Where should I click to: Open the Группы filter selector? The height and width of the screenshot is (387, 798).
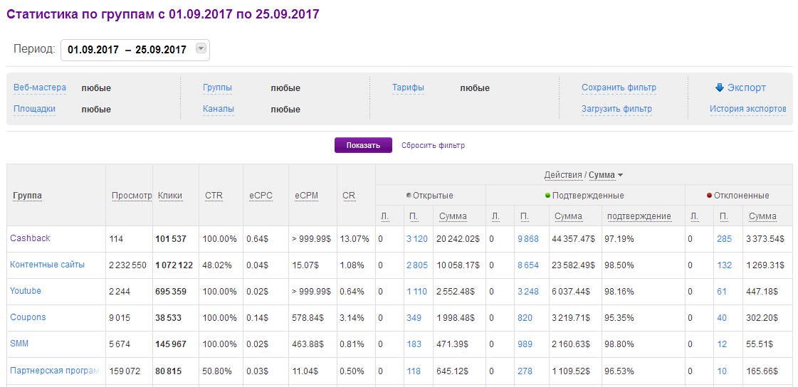(x=217, y=88)
